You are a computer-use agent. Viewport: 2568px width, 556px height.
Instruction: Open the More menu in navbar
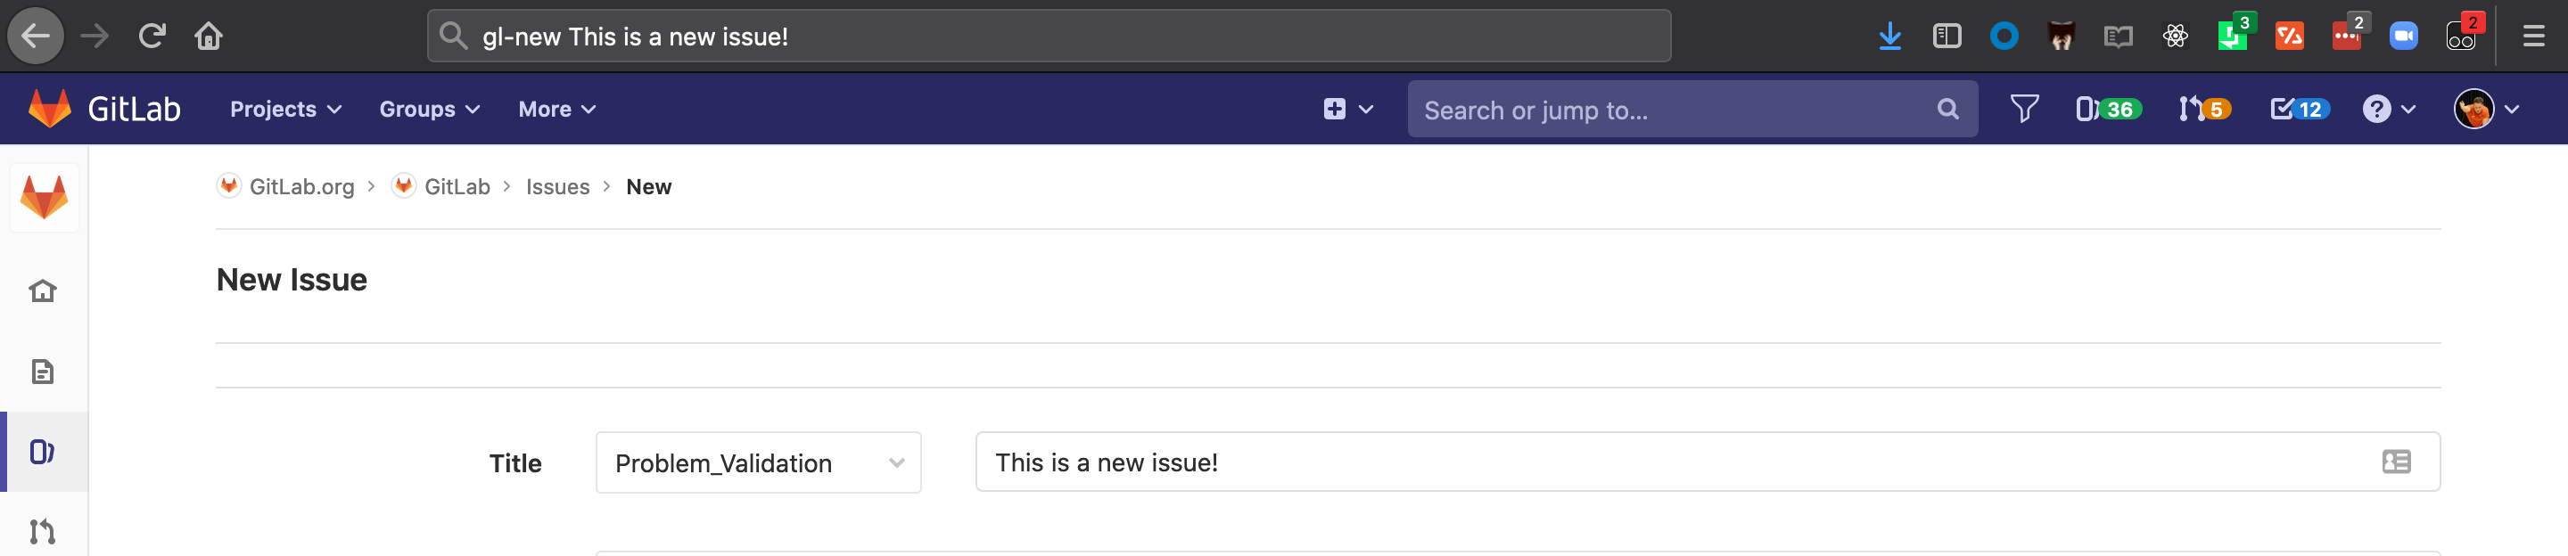click(x=556, y=109)
